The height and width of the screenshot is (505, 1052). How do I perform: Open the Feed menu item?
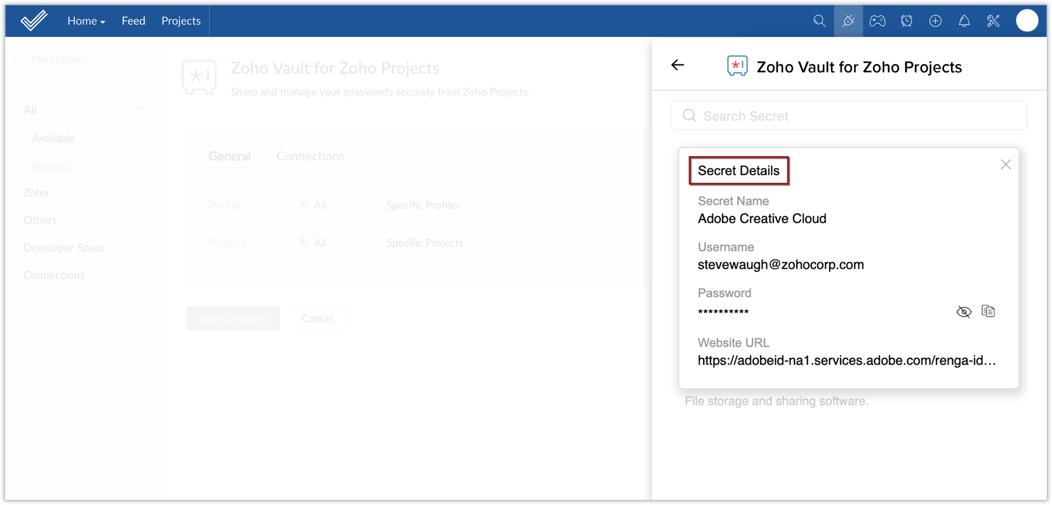coord(134,21)
